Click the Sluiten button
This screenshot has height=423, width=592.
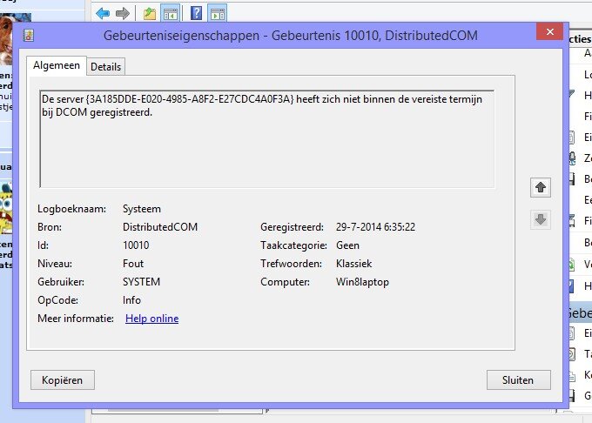519,380
